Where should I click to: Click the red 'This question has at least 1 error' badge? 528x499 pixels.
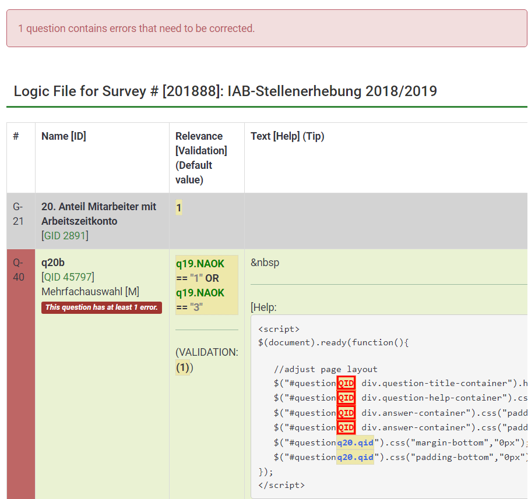click(101, 307)
